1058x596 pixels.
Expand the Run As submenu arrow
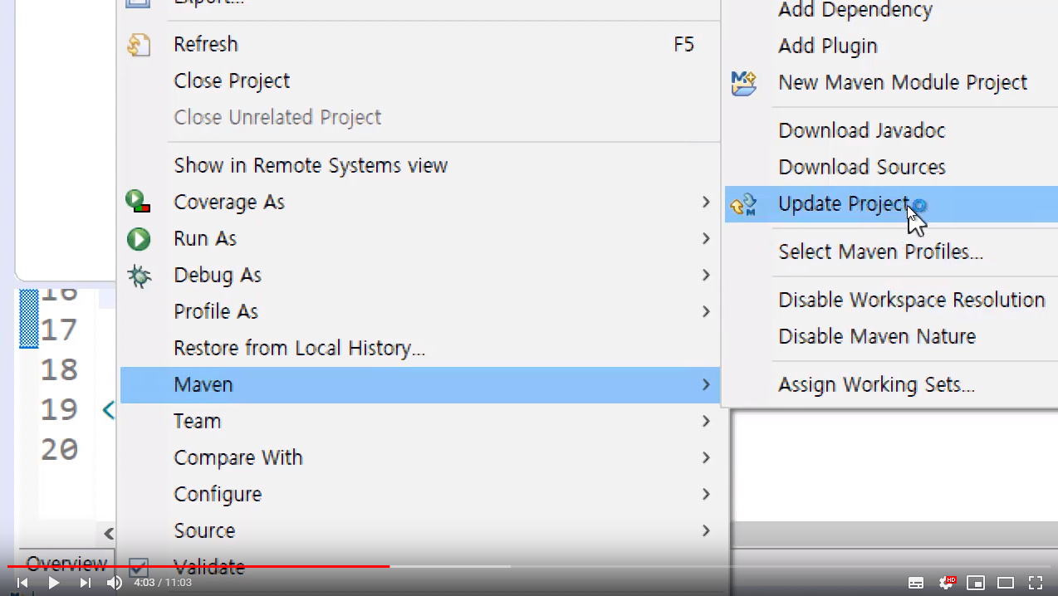click(x=705, y=238)
